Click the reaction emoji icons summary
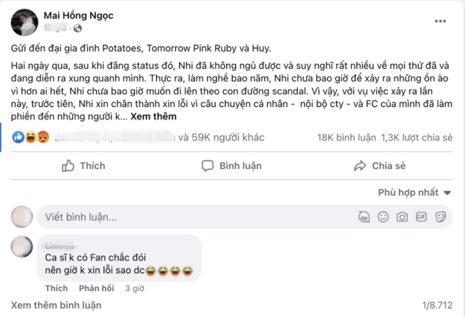This screenshot has width=465, height=317. coord(30,137)
